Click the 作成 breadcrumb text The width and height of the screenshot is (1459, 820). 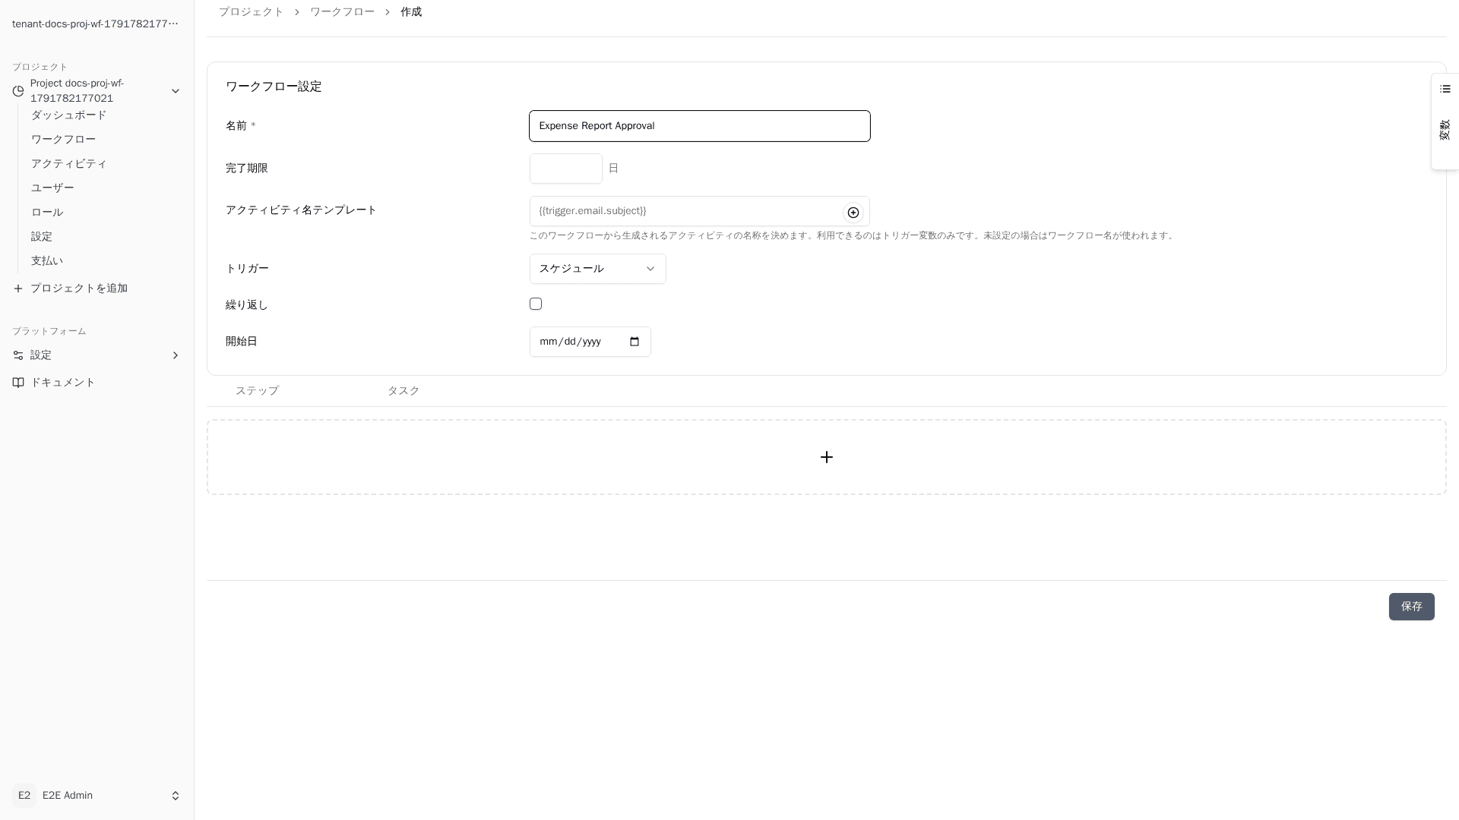pyautogui.click(x=411, y=12)
